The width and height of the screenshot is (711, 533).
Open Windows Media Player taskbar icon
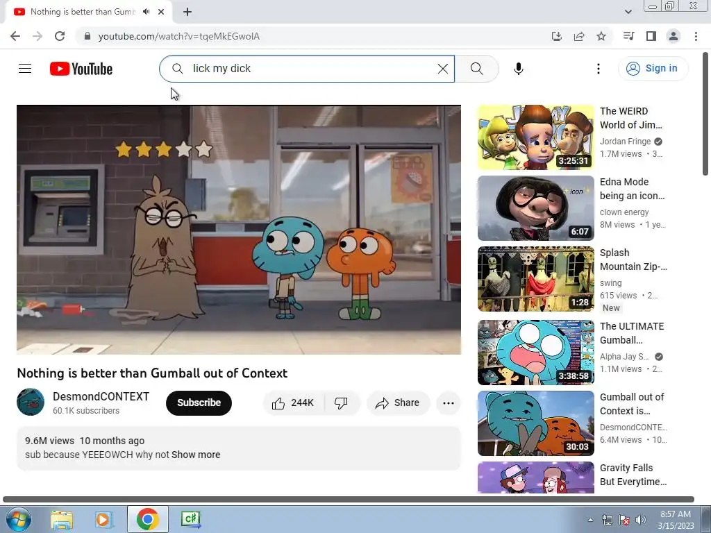(104, 519)
